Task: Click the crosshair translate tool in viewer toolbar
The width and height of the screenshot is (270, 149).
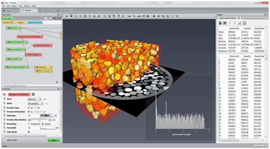Action: coord(76,16)
